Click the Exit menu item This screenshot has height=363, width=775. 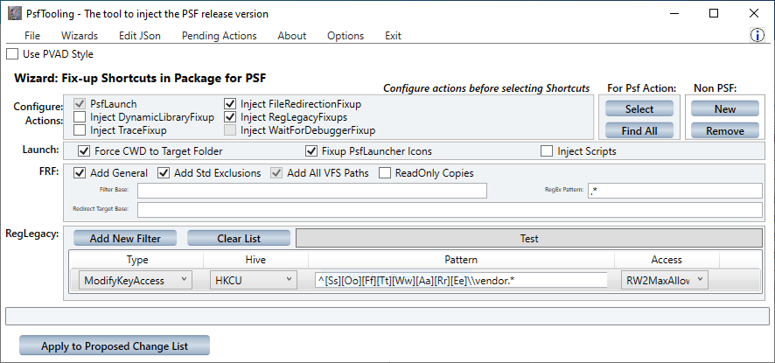[x=393, y=36]
